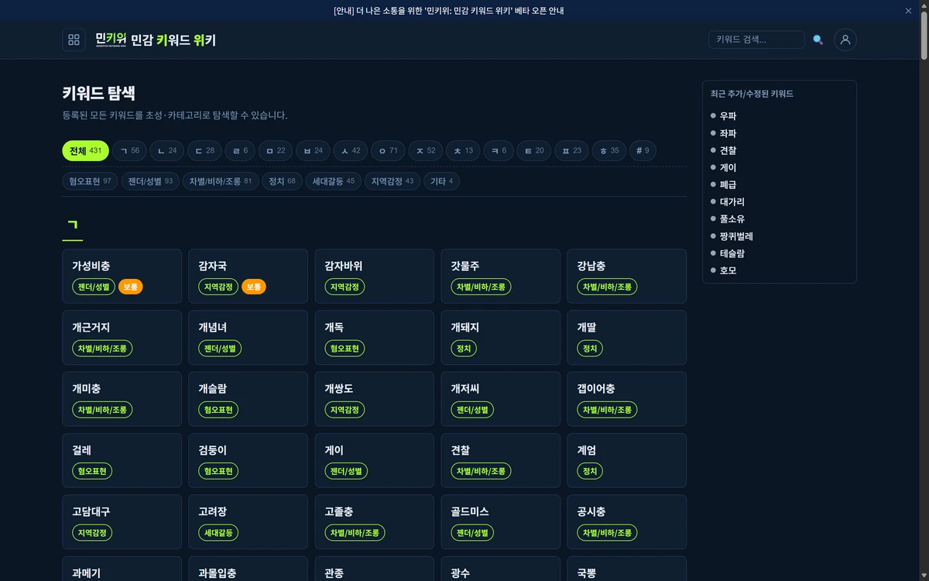Open the 고려장 keyword card

248,522
